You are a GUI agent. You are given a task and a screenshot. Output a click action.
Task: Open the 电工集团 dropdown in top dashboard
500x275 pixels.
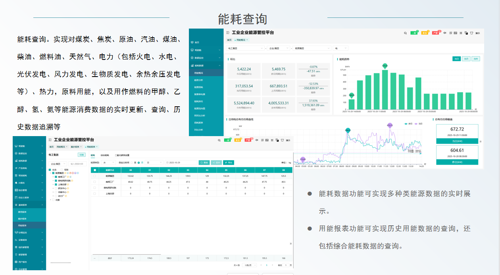(x=246, y=48)
